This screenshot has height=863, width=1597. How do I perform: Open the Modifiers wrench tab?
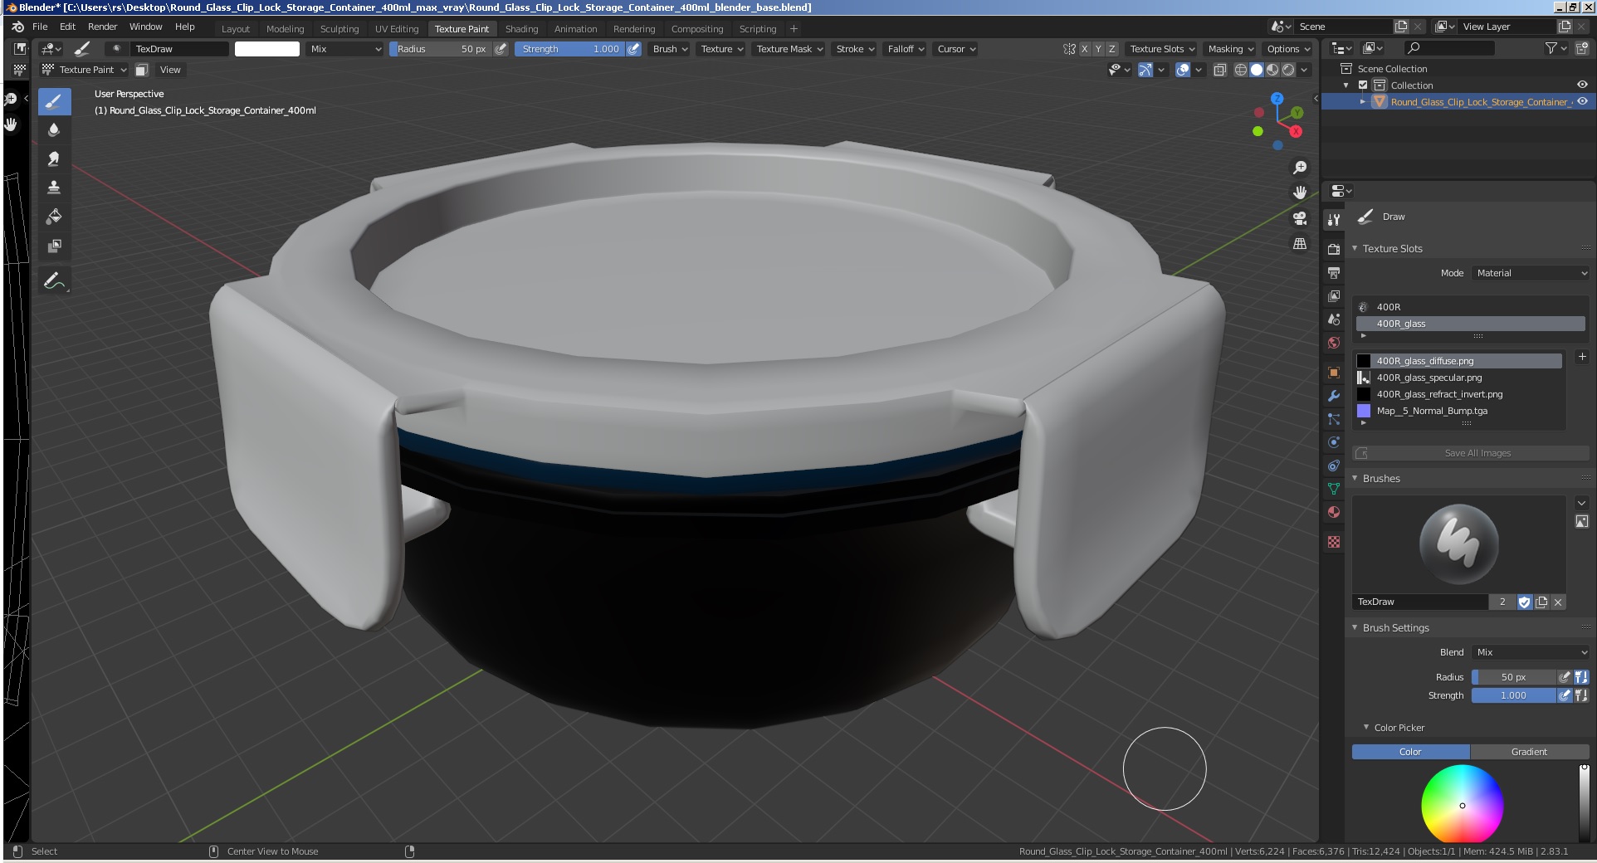pos(1334,396)
